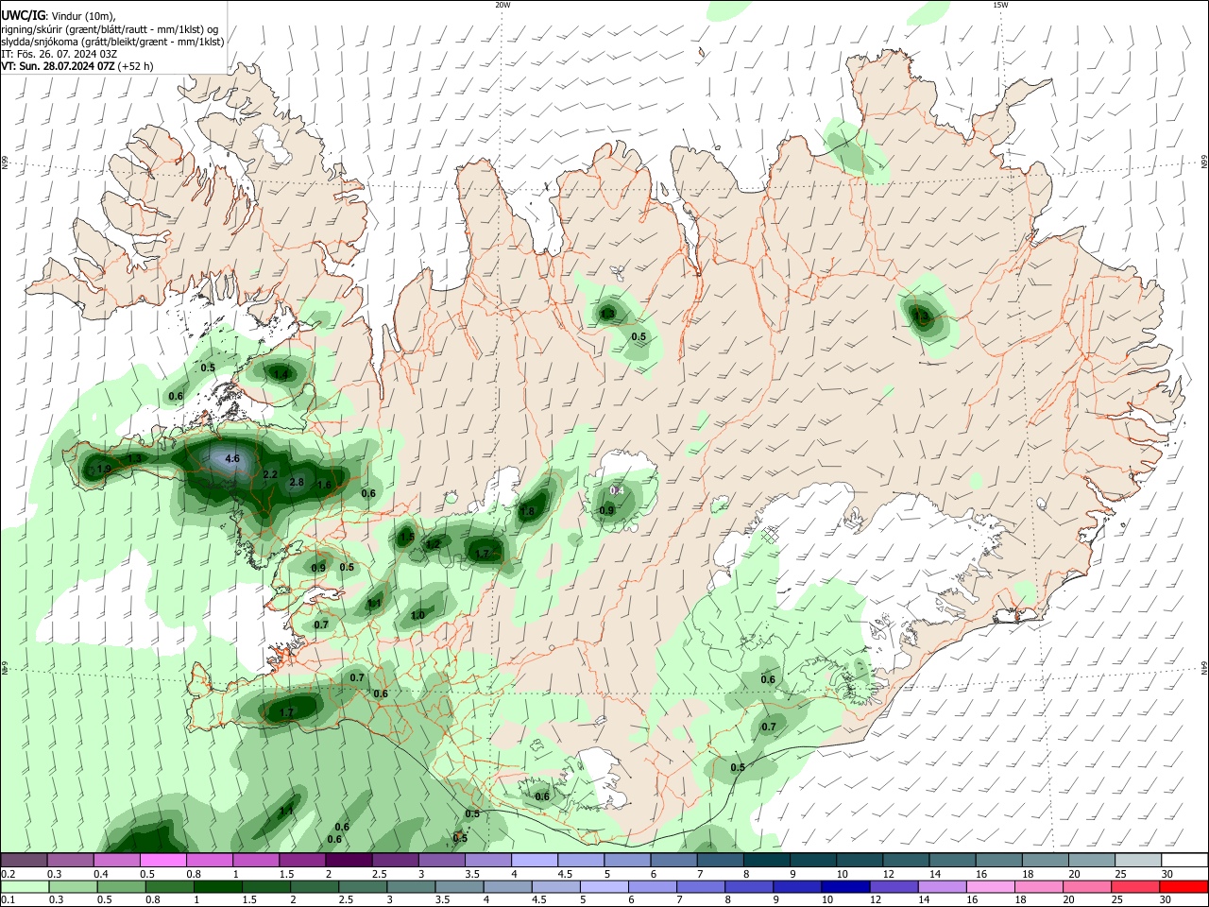Click the 'VT: Sun. 28.07.2024 07Z (+52 h)' line
The height and width of the screenshot is (907, 1209).
point(77,66)
